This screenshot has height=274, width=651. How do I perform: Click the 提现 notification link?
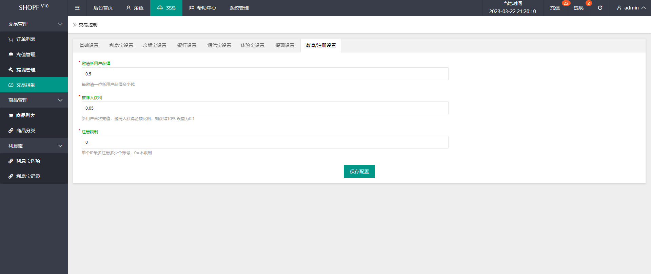point(578,8)
